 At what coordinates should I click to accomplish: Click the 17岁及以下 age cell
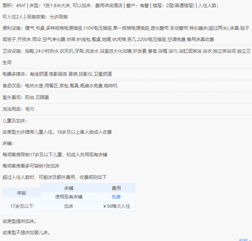tap(22, 206)
